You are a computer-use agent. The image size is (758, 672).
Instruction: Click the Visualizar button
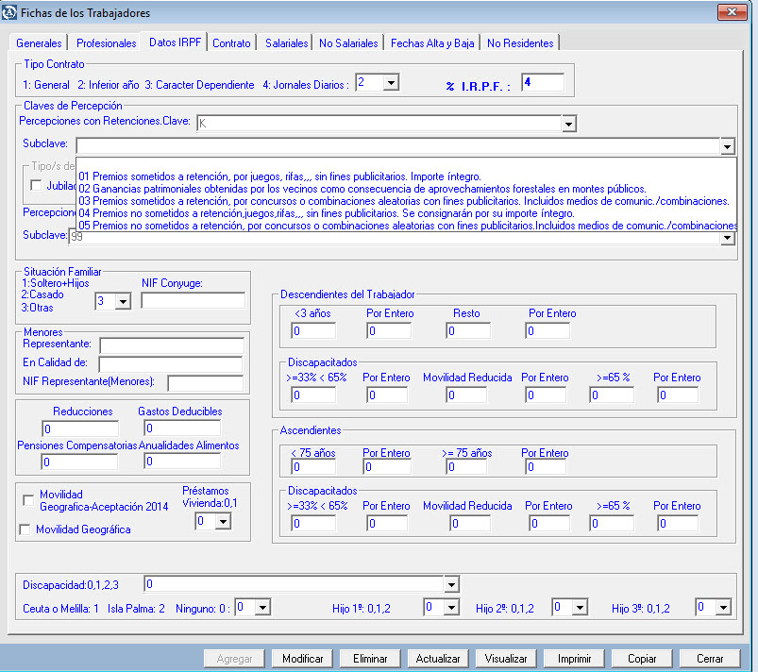pyautogui.click(x=506, y=658)
